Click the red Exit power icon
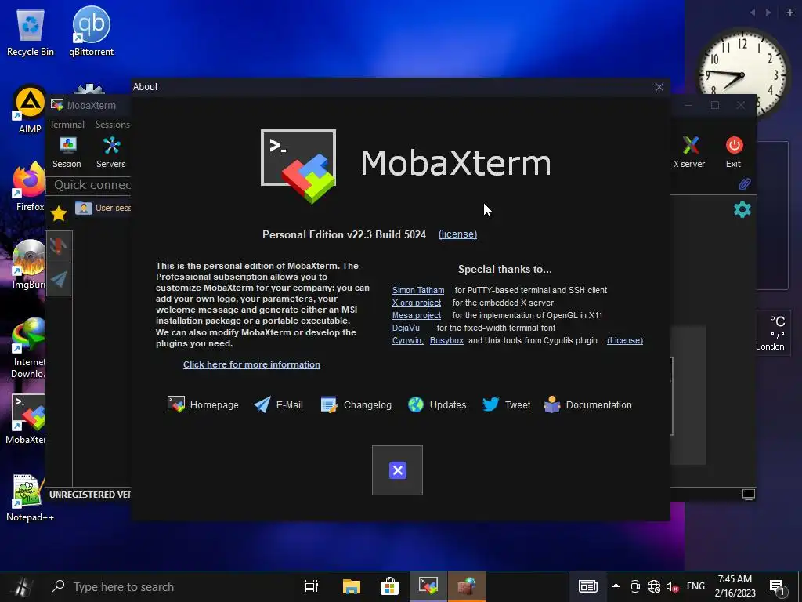Screen dimensions: 802x602 (733, 153)
